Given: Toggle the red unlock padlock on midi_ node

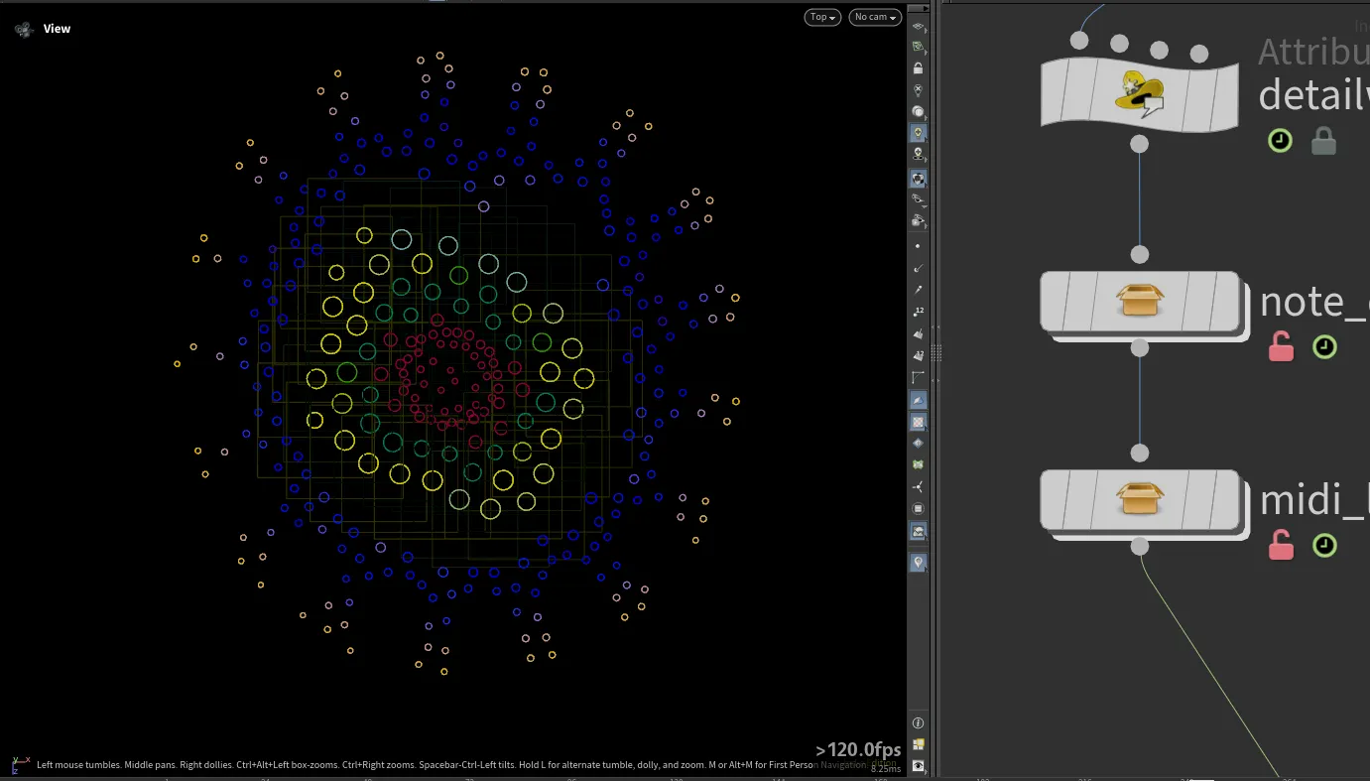Looking at the screenshot, I should tap(1281, 546).
